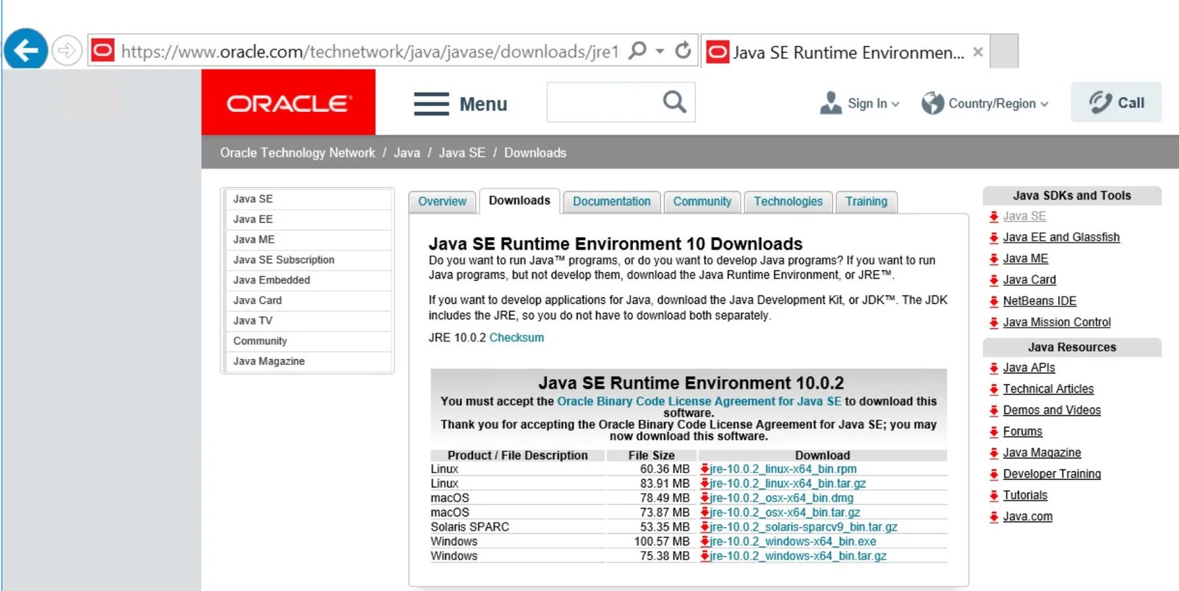1179x591 pixels.
Task: Select Community in left sidebar
Action: (x=308, y=341)
